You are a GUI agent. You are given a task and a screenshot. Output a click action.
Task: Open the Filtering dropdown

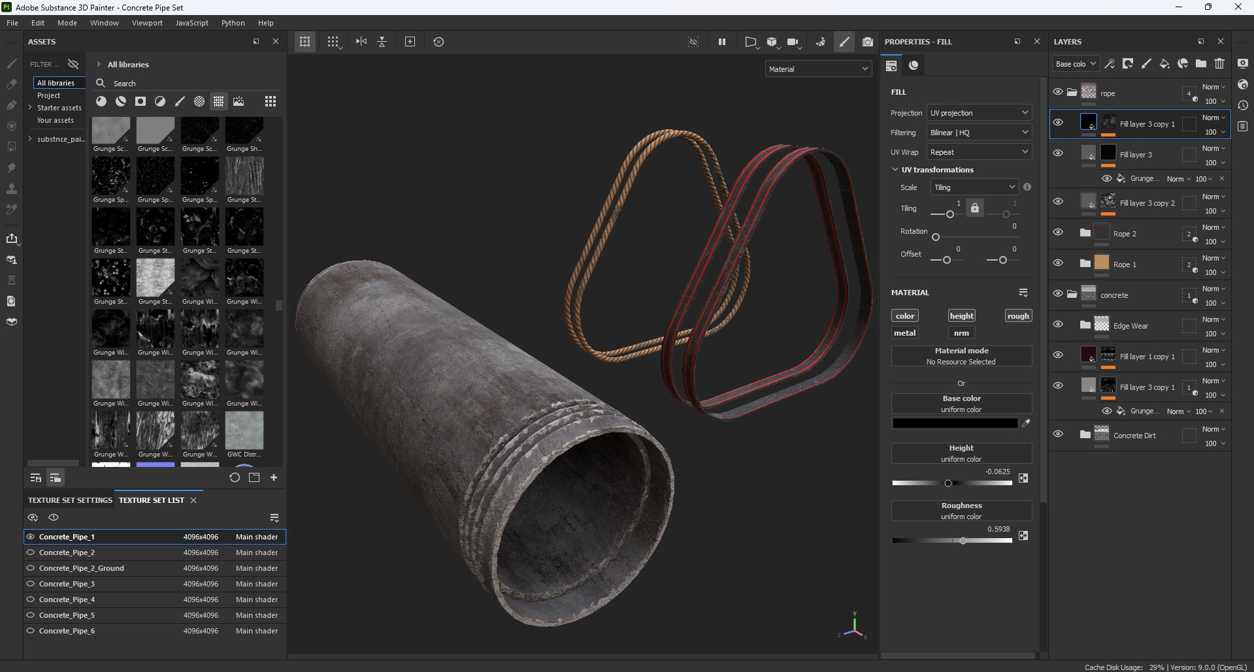click(979, 133)
